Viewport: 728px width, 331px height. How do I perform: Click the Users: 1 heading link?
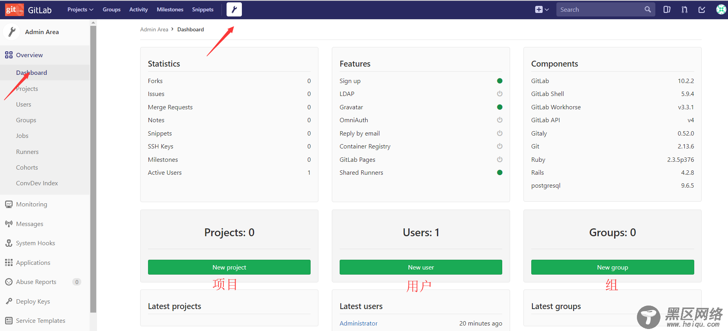[x=421, y=232]
